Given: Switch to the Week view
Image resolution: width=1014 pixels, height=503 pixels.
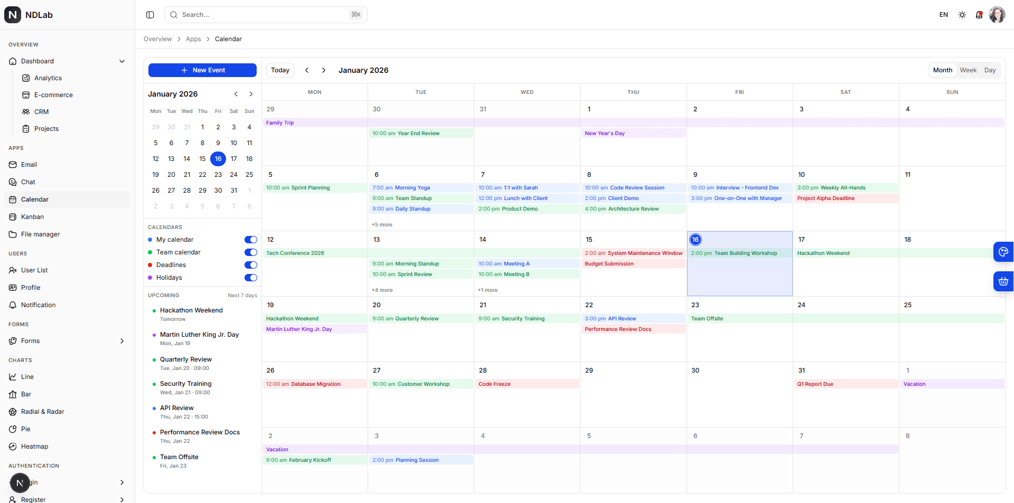Looking at the screenshot, I should click(968, 70).
